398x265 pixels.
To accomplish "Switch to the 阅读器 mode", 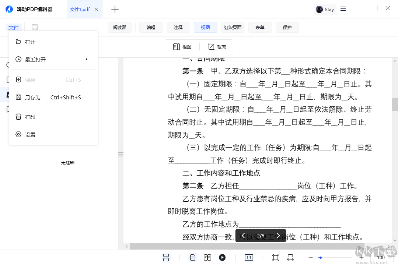I will pyautogui.click(x=120, y=27).
